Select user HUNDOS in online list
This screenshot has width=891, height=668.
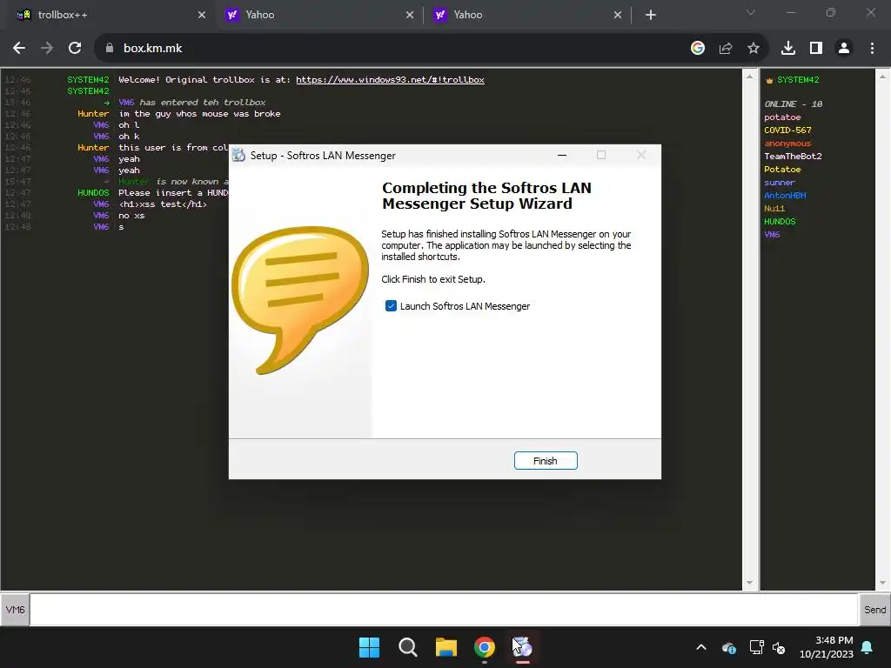coord(780,222)
